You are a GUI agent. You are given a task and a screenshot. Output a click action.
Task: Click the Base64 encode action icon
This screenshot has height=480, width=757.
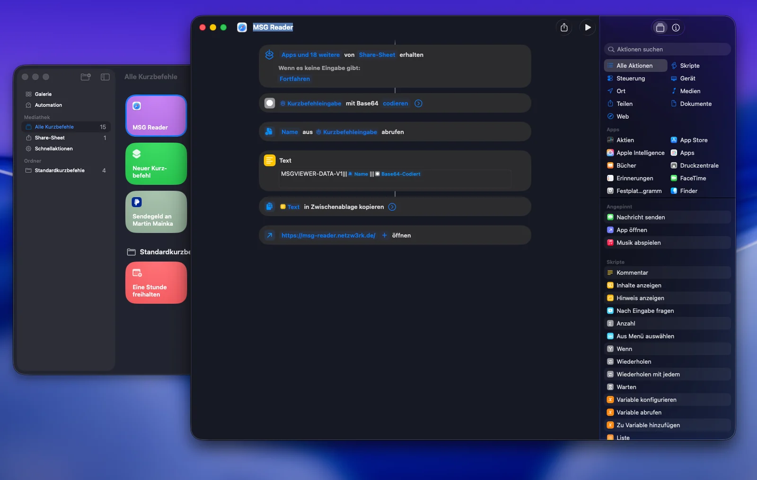(270, 103)
